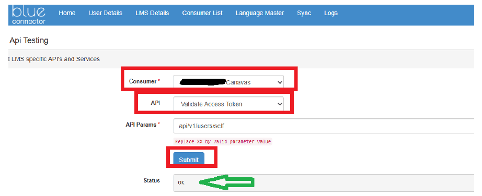Click the Api Testing page heading
482x196 pixels.
coord(29,41)
